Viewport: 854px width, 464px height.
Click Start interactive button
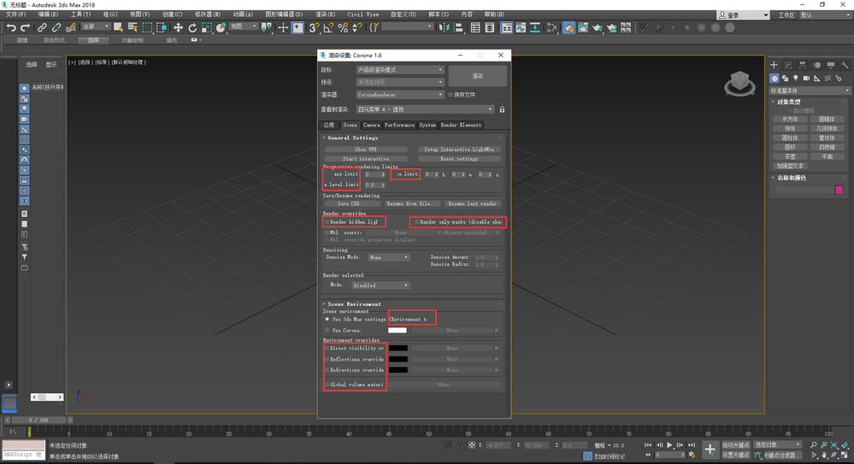366,159
